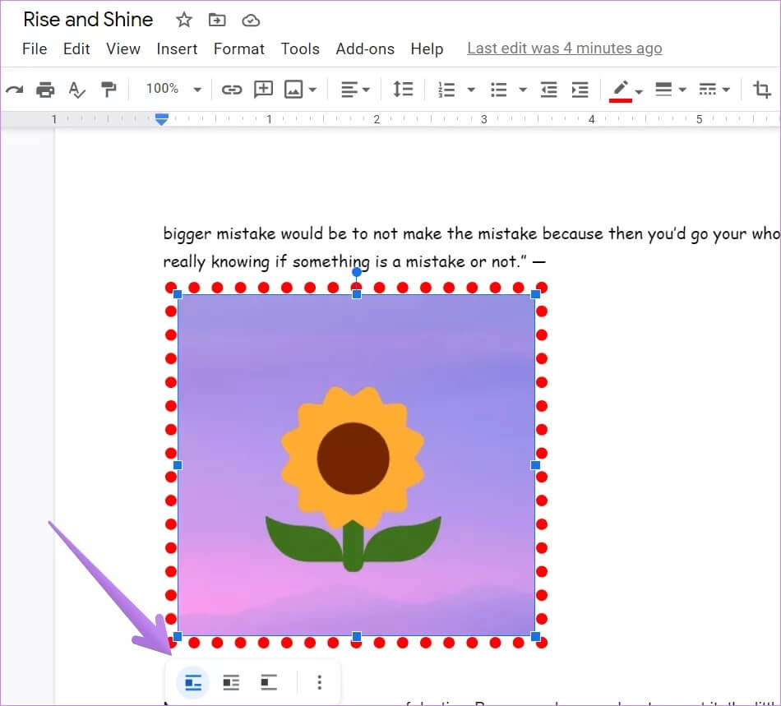This screenshot has height=706, width=781.
Task: Open the image options three-dot menu
Action: pos(320,682)
